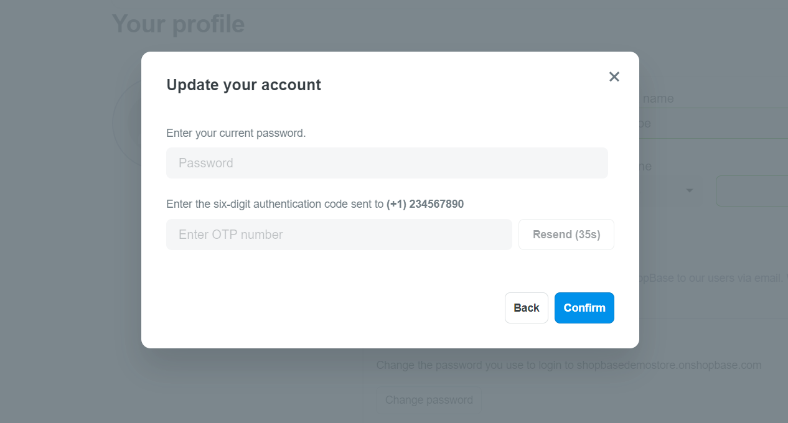This screenshot has height=423, width=788.
Task: Close the Update your account dialog
Action: [614, 77]
